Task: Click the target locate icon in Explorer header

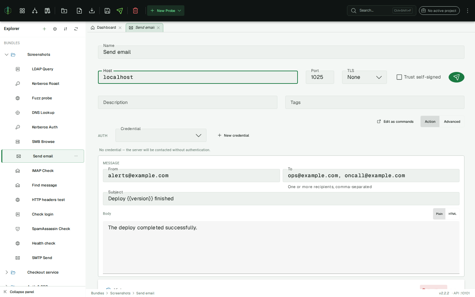Action: coord(55,29)
